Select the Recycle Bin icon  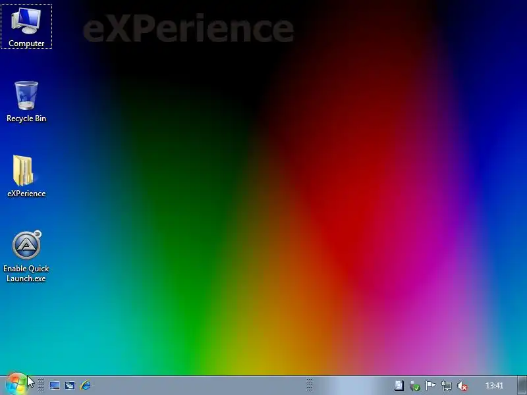26,102
